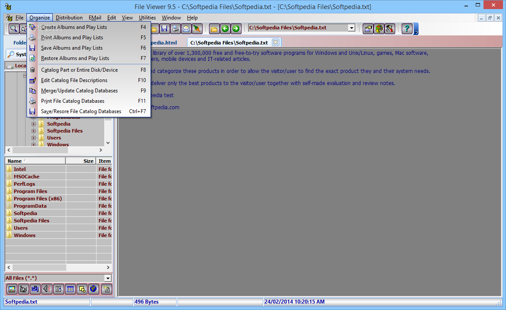Click the yellow folder toolbar icon
This screenshot has width=506, height=310.
click(x=214, y=28)
